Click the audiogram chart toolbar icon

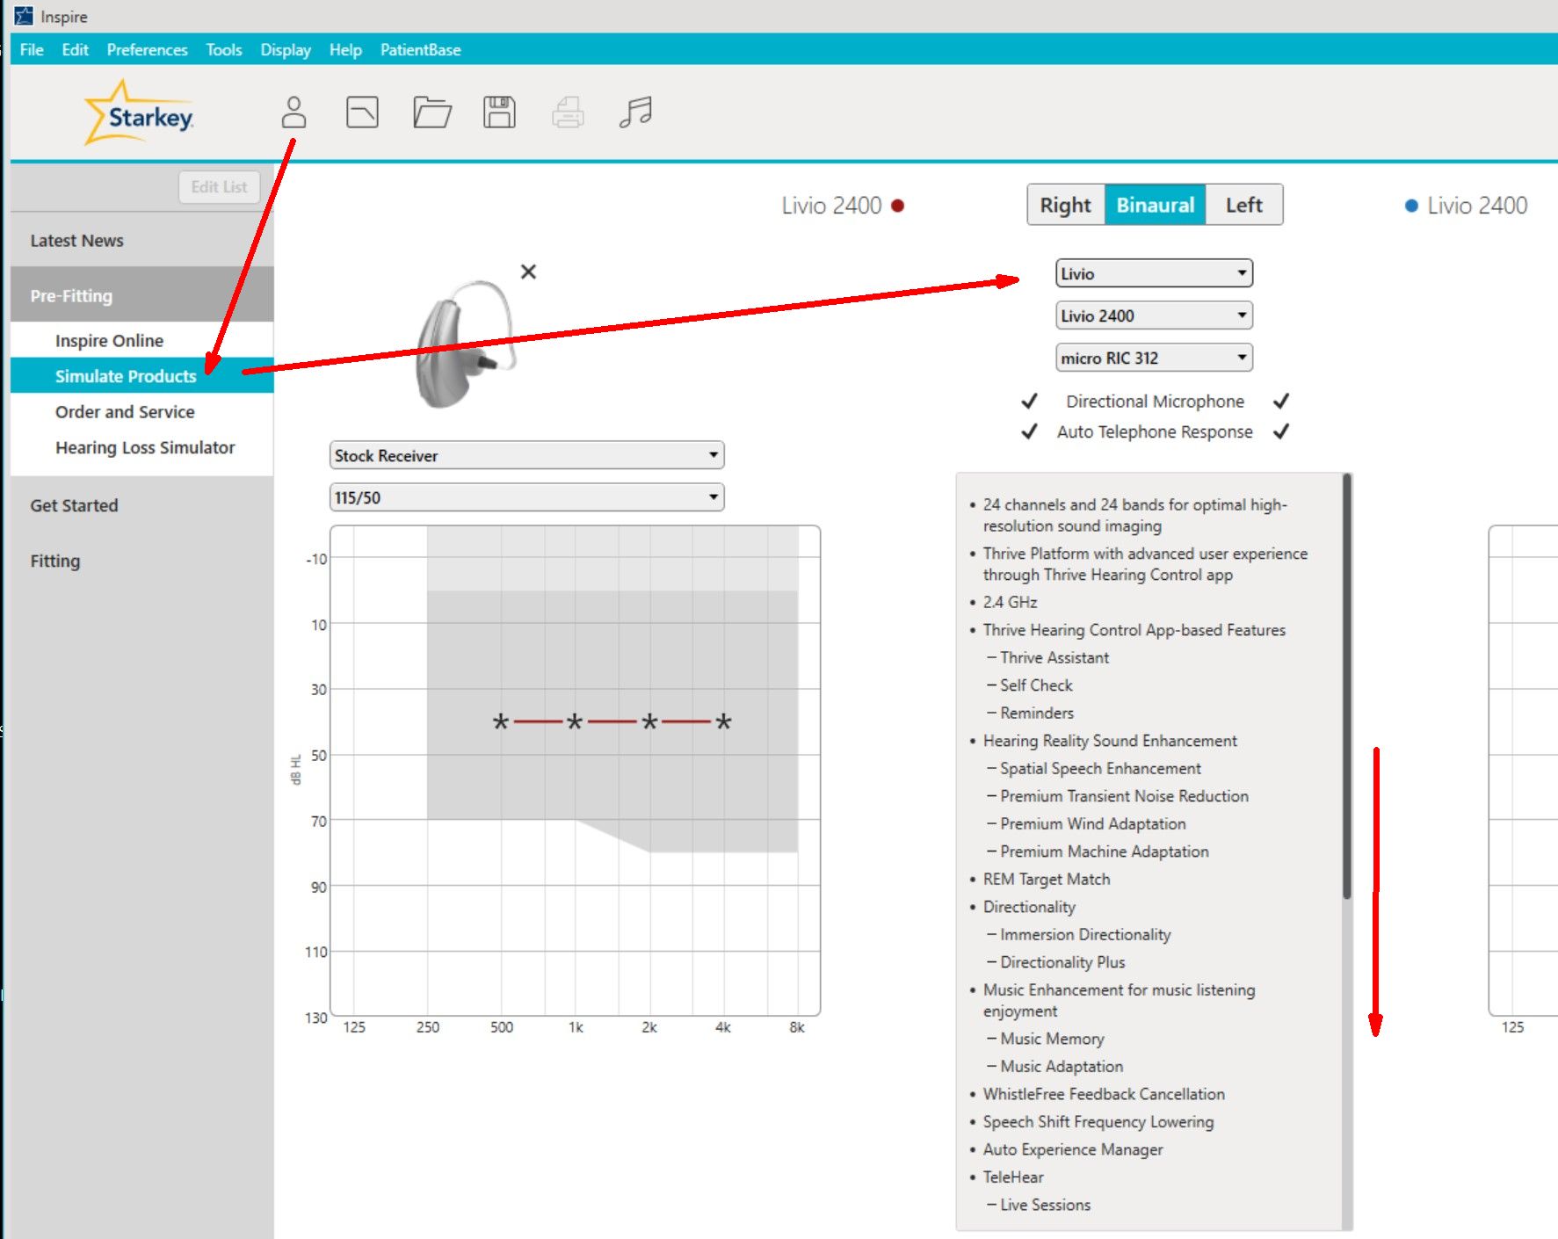click(362, 112)
